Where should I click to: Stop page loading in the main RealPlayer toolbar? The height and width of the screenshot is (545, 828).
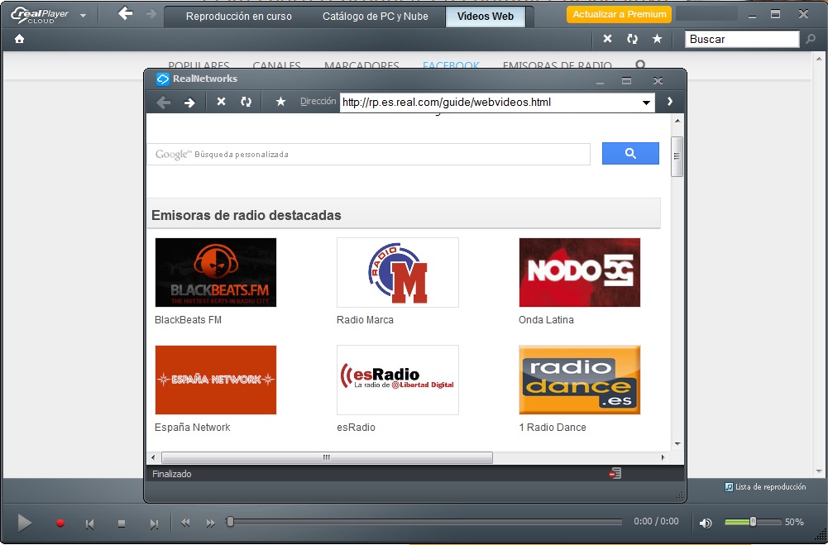pos(607,39)
